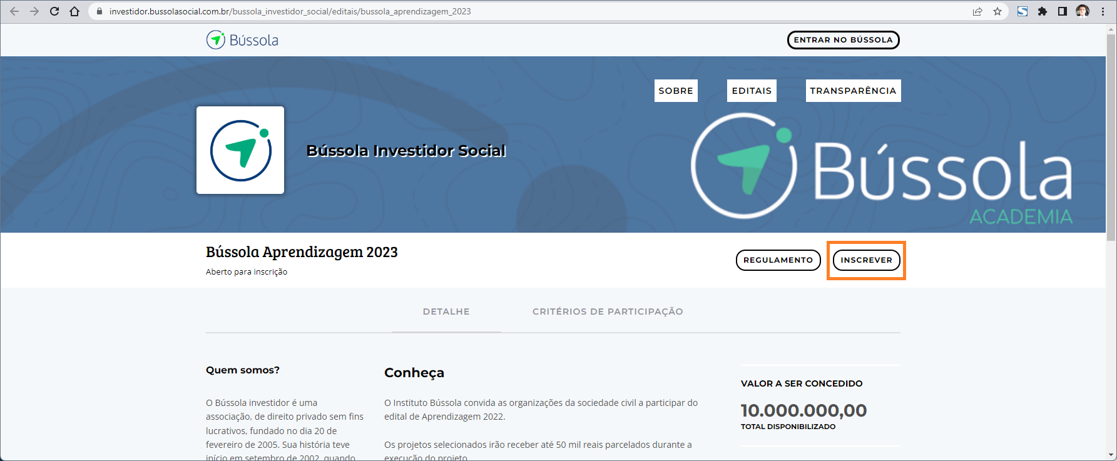This screenshot has height=461, width=1117.
Task: Click the Bússola Investidor Social title
Action: click(406, 151)
